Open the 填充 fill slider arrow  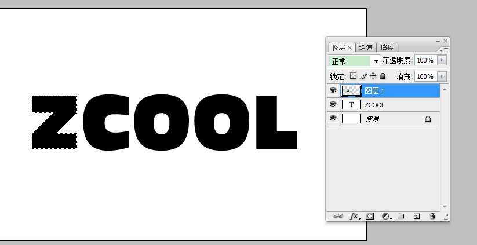[442, 76]
